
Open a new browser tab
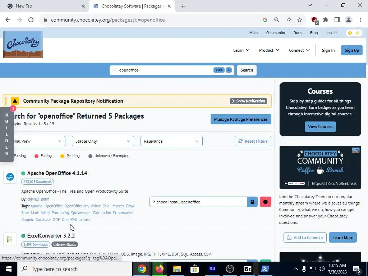(x=183, y=6)
